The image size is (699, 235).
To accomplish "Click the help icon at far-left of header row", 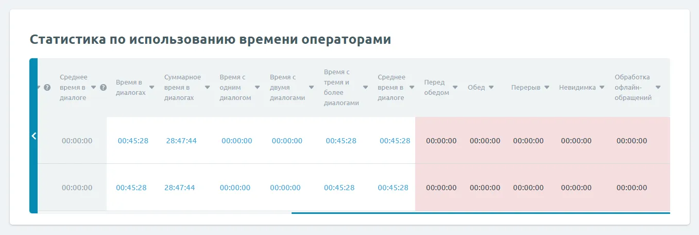I will 47,88.
